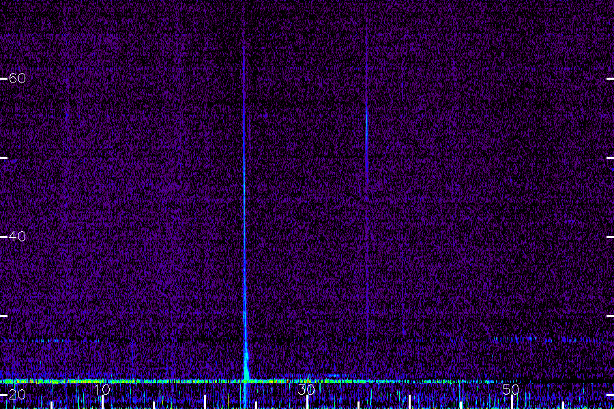This screenshot has width=614, height=409.
Task: Click the "30" label on the horizontal axis
Action: click(306, 389)
